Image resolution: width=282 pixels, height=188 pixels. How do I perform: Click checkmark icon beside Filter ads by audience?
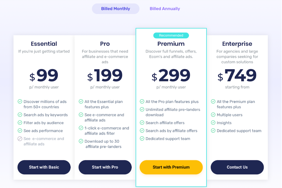(20, 123)
